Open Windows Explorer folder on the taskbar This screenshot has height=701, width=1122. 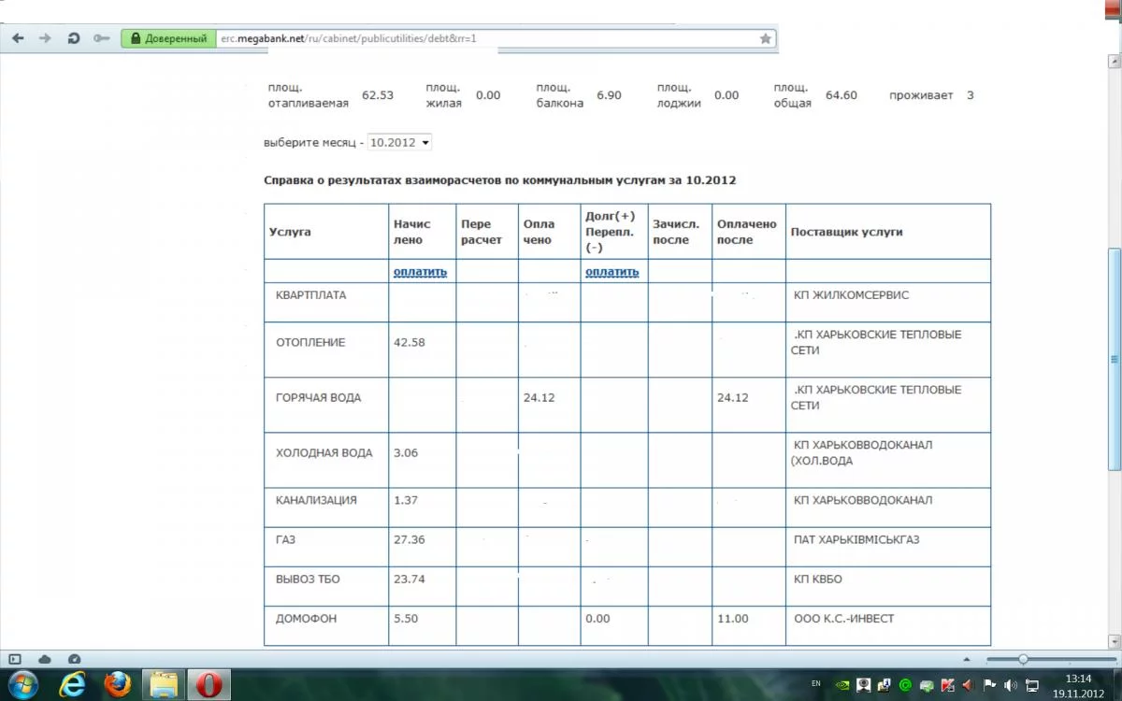point(164,685)
